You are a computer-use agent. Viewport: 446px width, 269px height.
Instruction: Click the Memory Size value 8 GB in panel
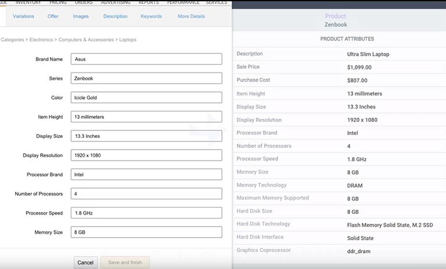(x=353, y=172)
